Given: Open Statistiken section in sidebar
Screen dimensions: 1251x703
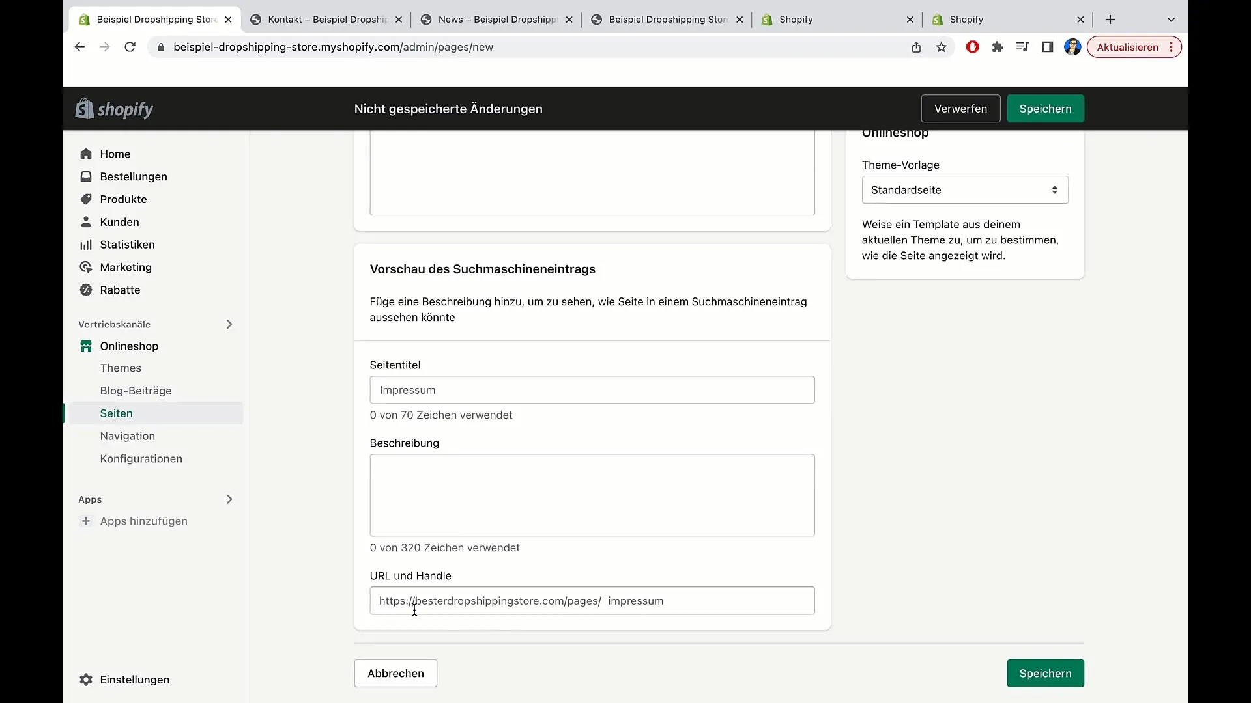Looking at the screenshot, I should [127, 244].
